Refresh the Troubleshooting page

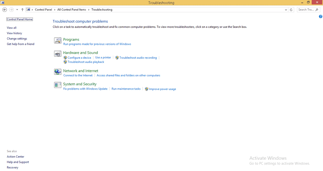pos(291,10)
